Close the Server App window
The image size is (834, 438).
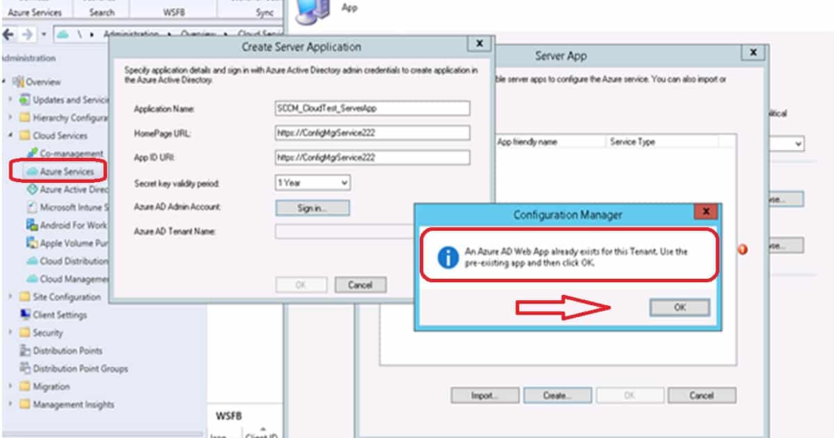pos(753,52)
